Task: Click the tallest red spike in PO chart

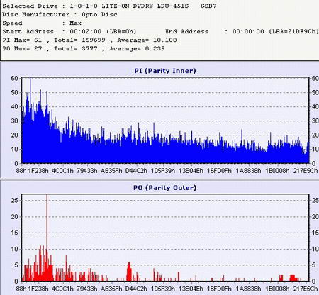Action: [47, 238]
